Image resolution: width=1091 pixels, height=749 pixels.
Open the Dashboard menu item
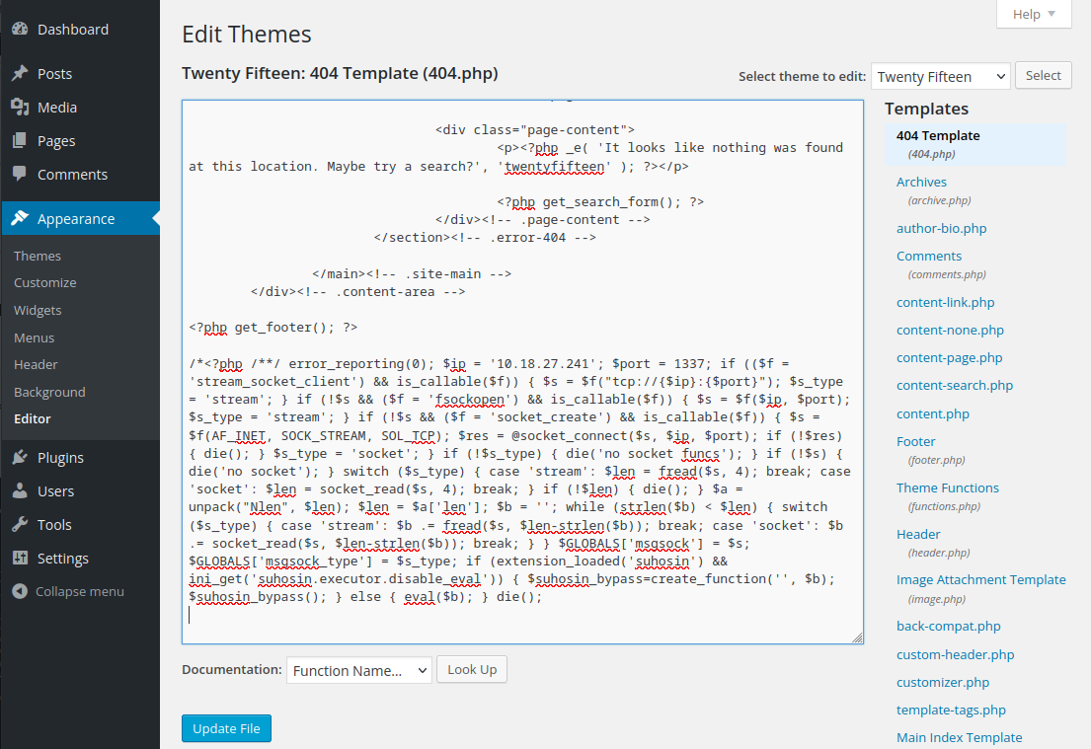[x=73, y=30]
